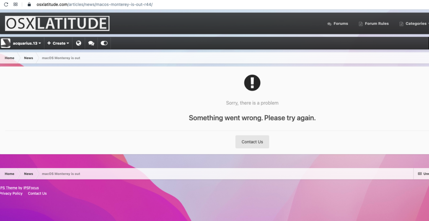Open Forum Rules in the top navigation
Screen dimensions: 429x221
pyautogui.click(x=374, y=23)
